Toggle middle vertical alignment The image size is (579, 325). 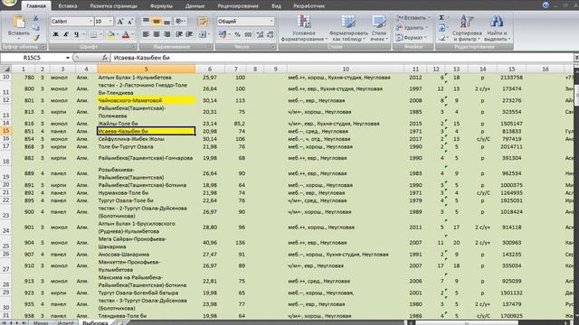click(x=157, y=22)
